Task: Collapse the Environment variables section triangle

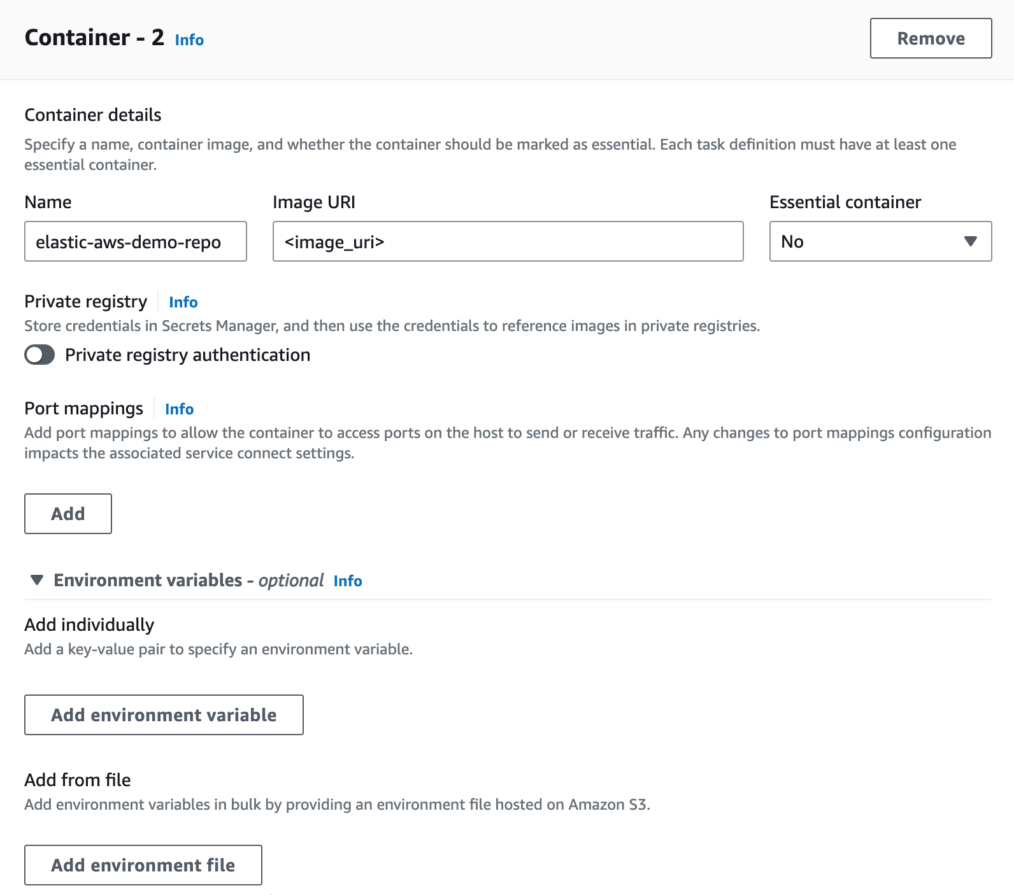Action: 37,580
